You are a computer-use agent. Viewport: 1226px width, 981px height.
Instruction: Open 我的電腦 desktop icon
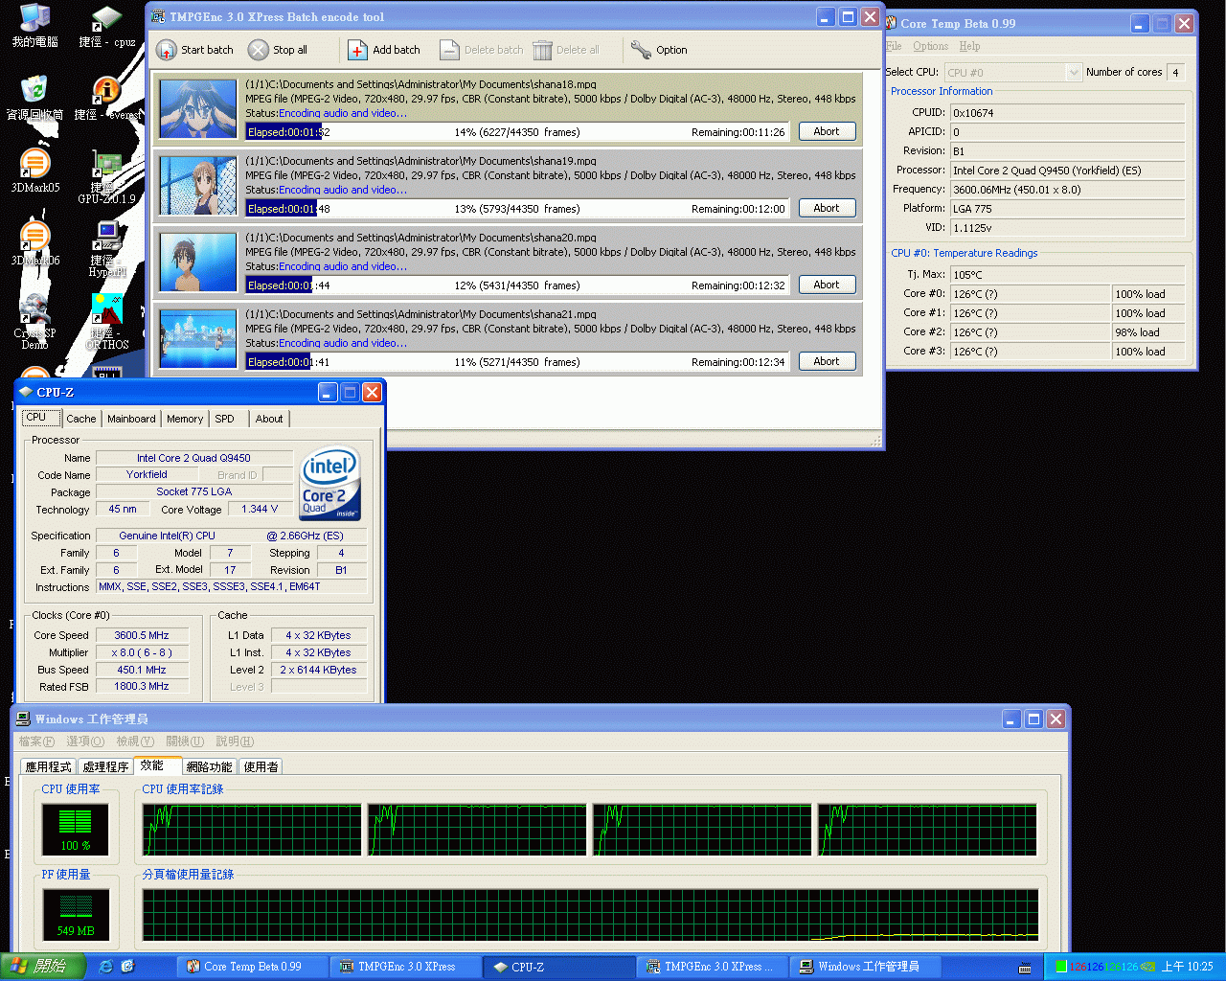pyautogui.click(x=34, y=26)
